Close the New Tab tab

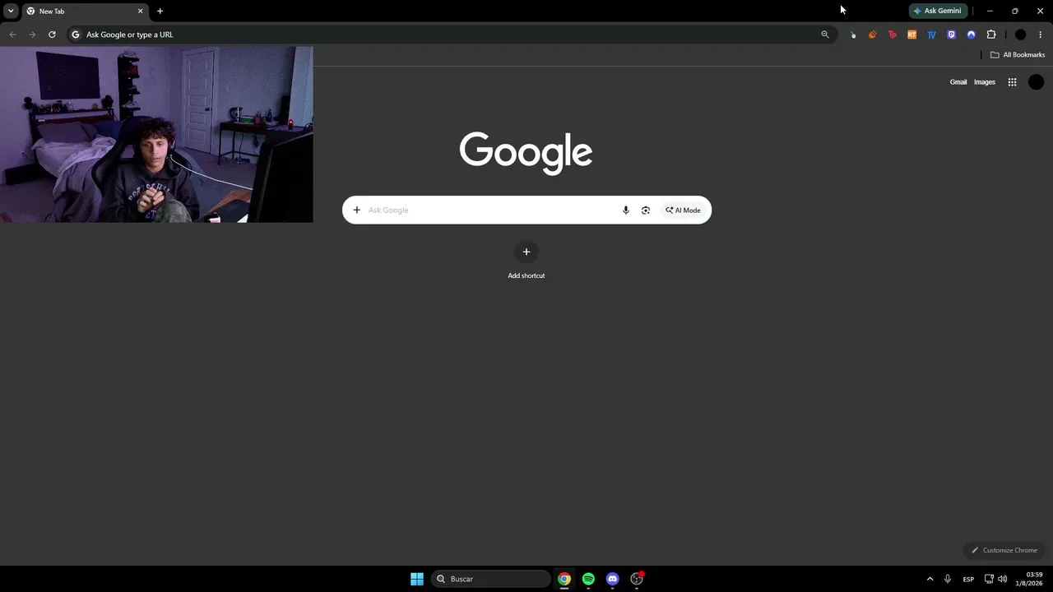click(140, 12)
